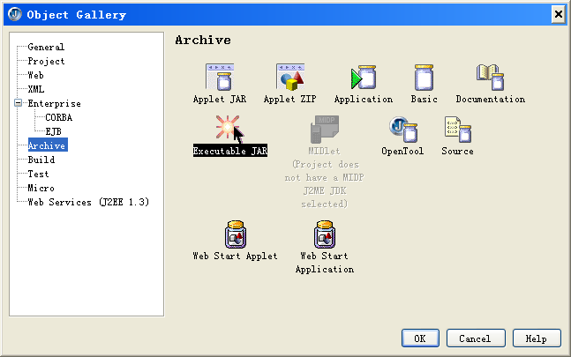Choose the Applet ZIP archive icon
Viewport: 571px width, 357px height.
click(x=290, y=77)
